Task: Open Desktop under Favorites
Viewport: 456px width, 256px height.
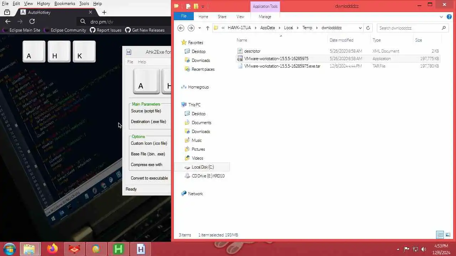Action: (198, 52)
